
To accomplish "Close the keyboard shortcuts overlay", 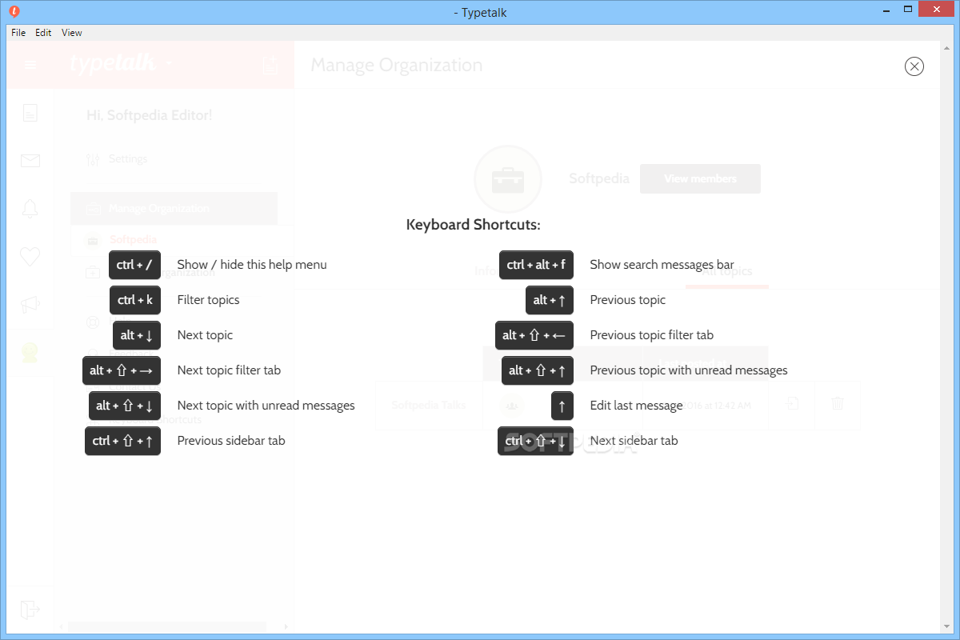I will pyautogui.click(x=914, y=66).
